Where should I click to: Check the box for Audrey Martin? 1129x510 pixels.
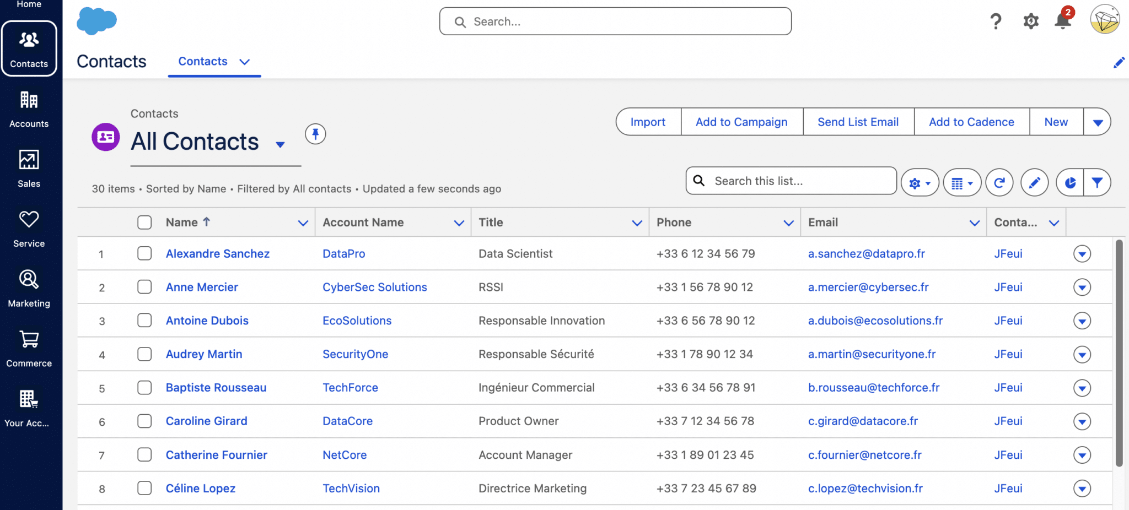[144, 354]
